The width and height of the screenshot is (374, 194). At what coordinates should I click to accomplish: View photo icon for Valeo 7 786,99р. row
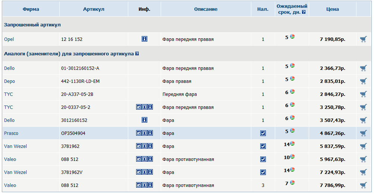139,185
